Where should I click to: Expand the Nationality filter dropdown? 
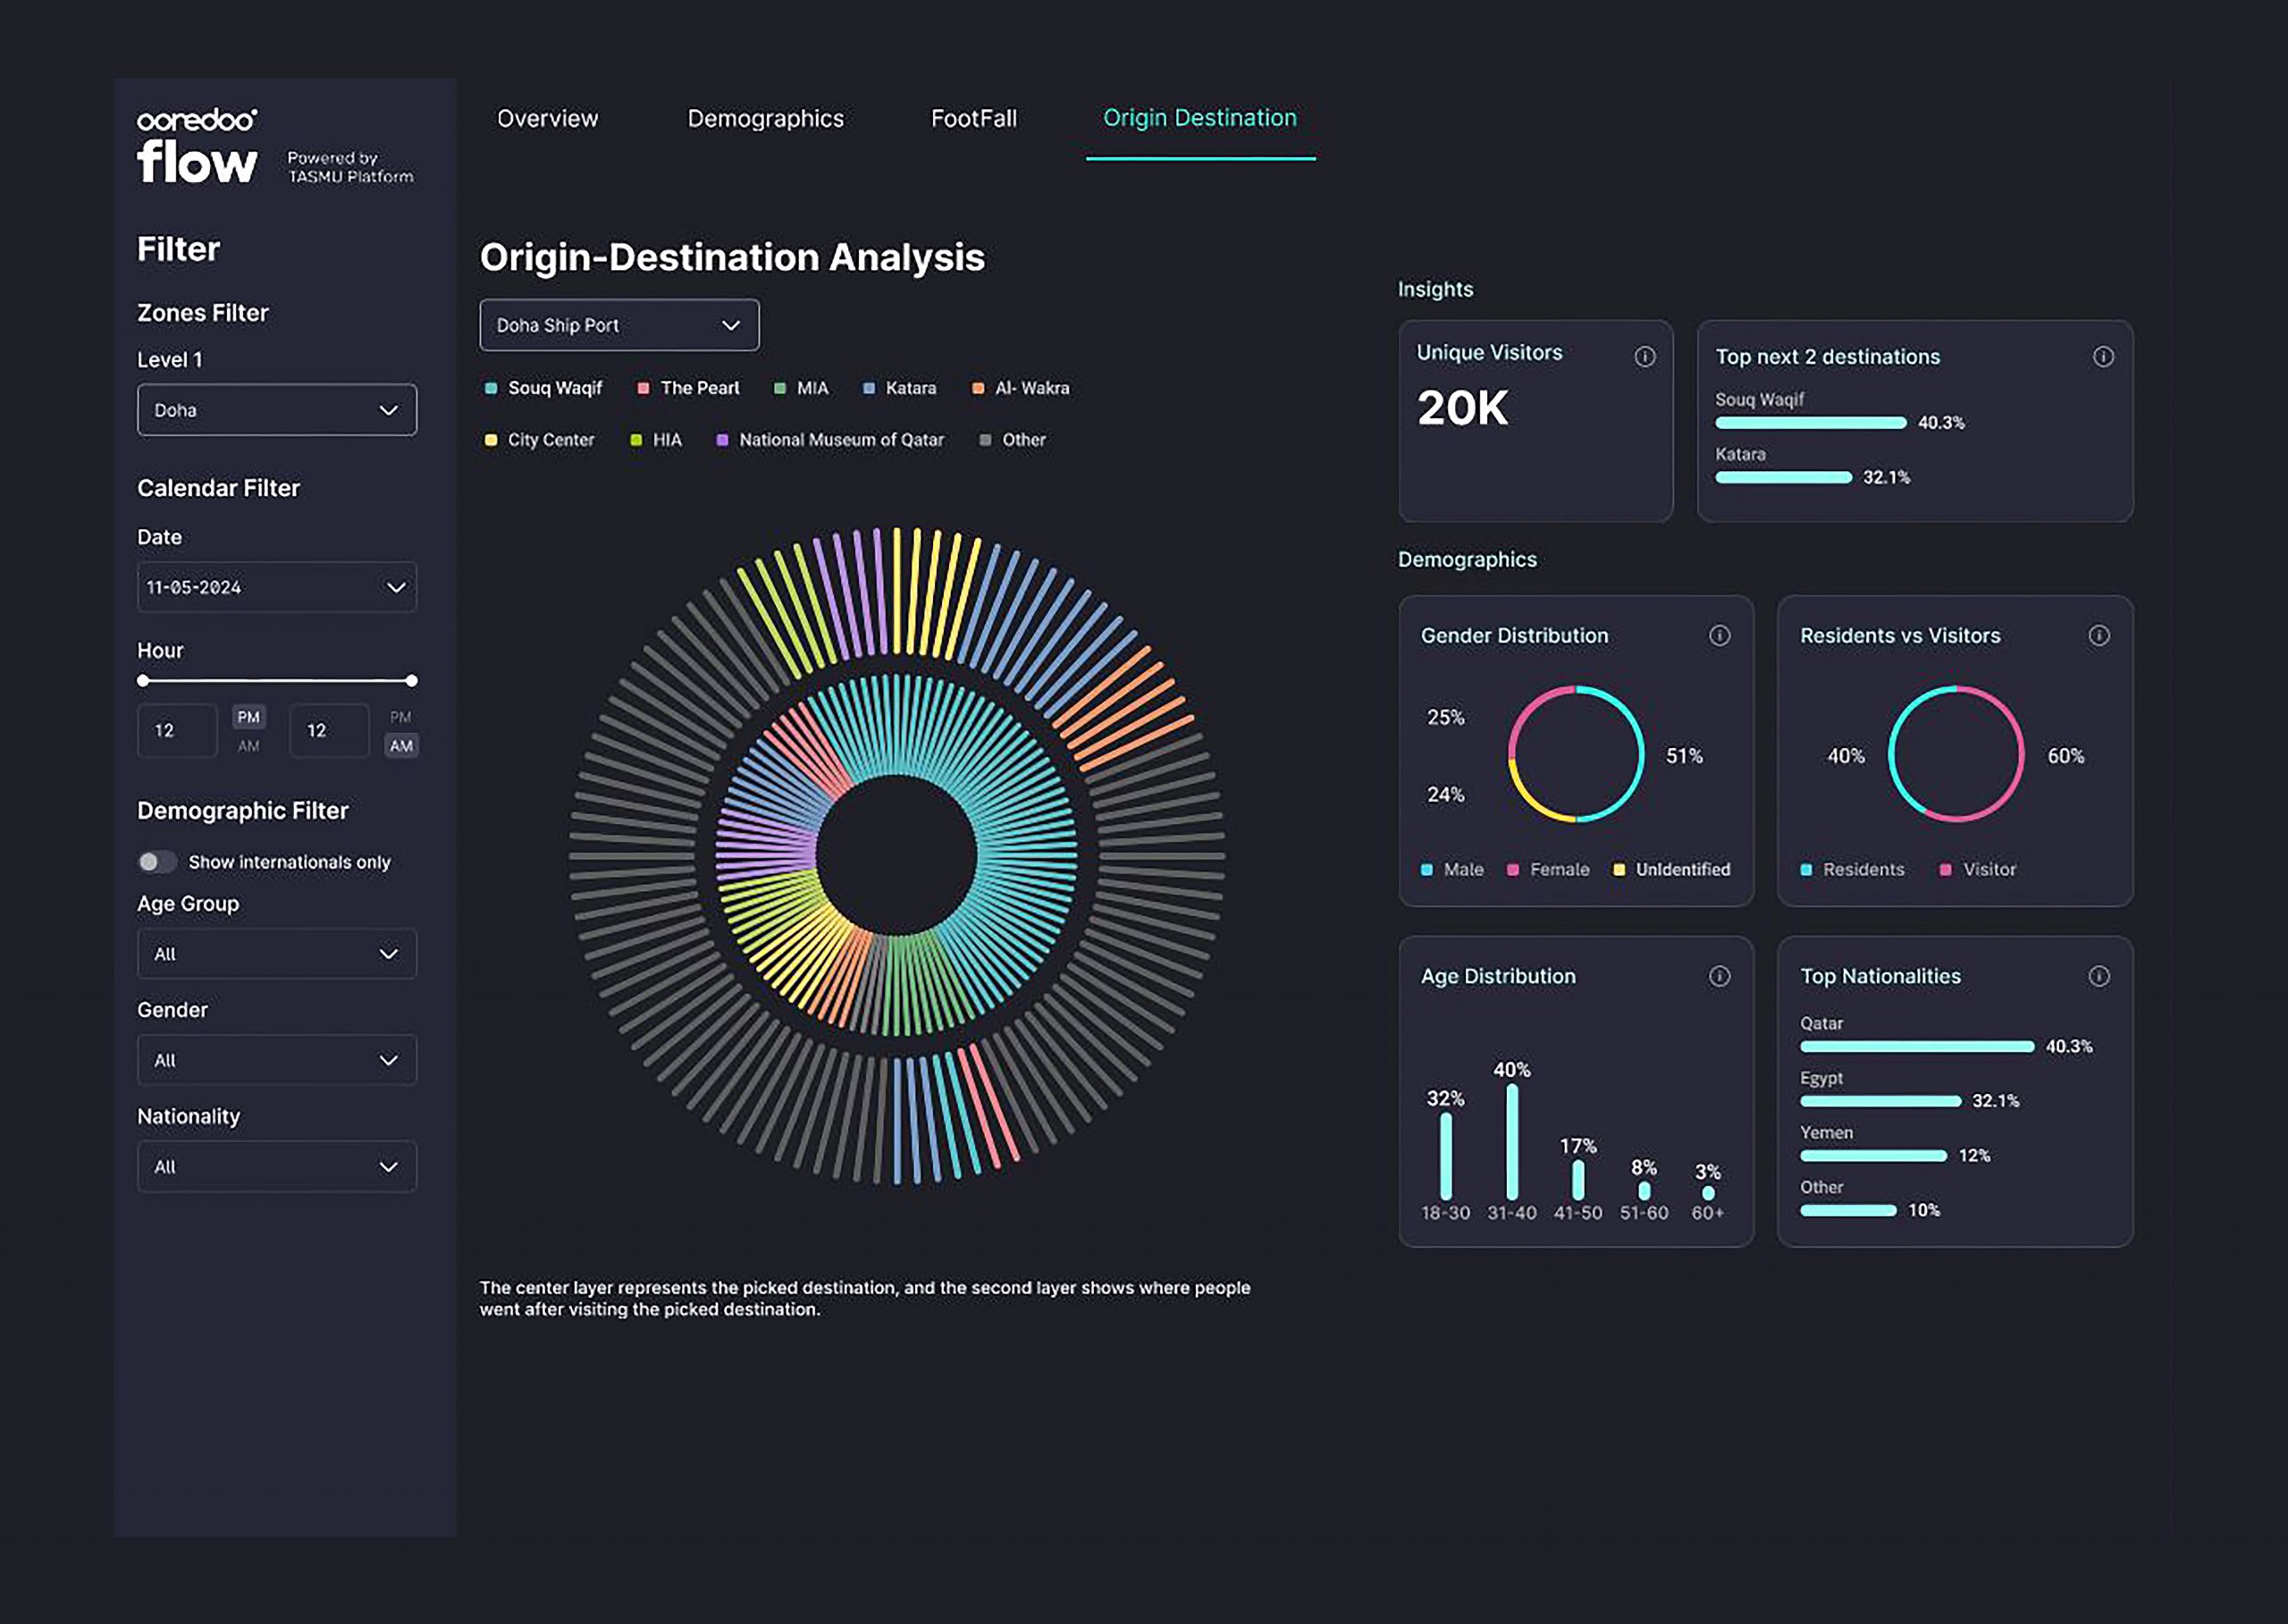tap(277, 1167)
